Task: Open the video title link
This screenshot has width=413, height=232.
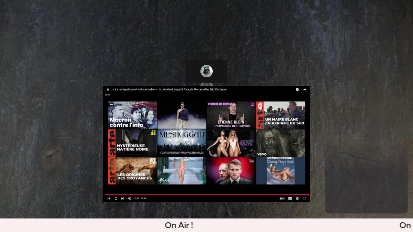Action: pos(170,90)
